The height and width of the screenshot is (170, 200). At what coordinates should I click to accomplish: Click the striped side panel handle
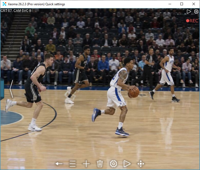click(x=2, y=89)
